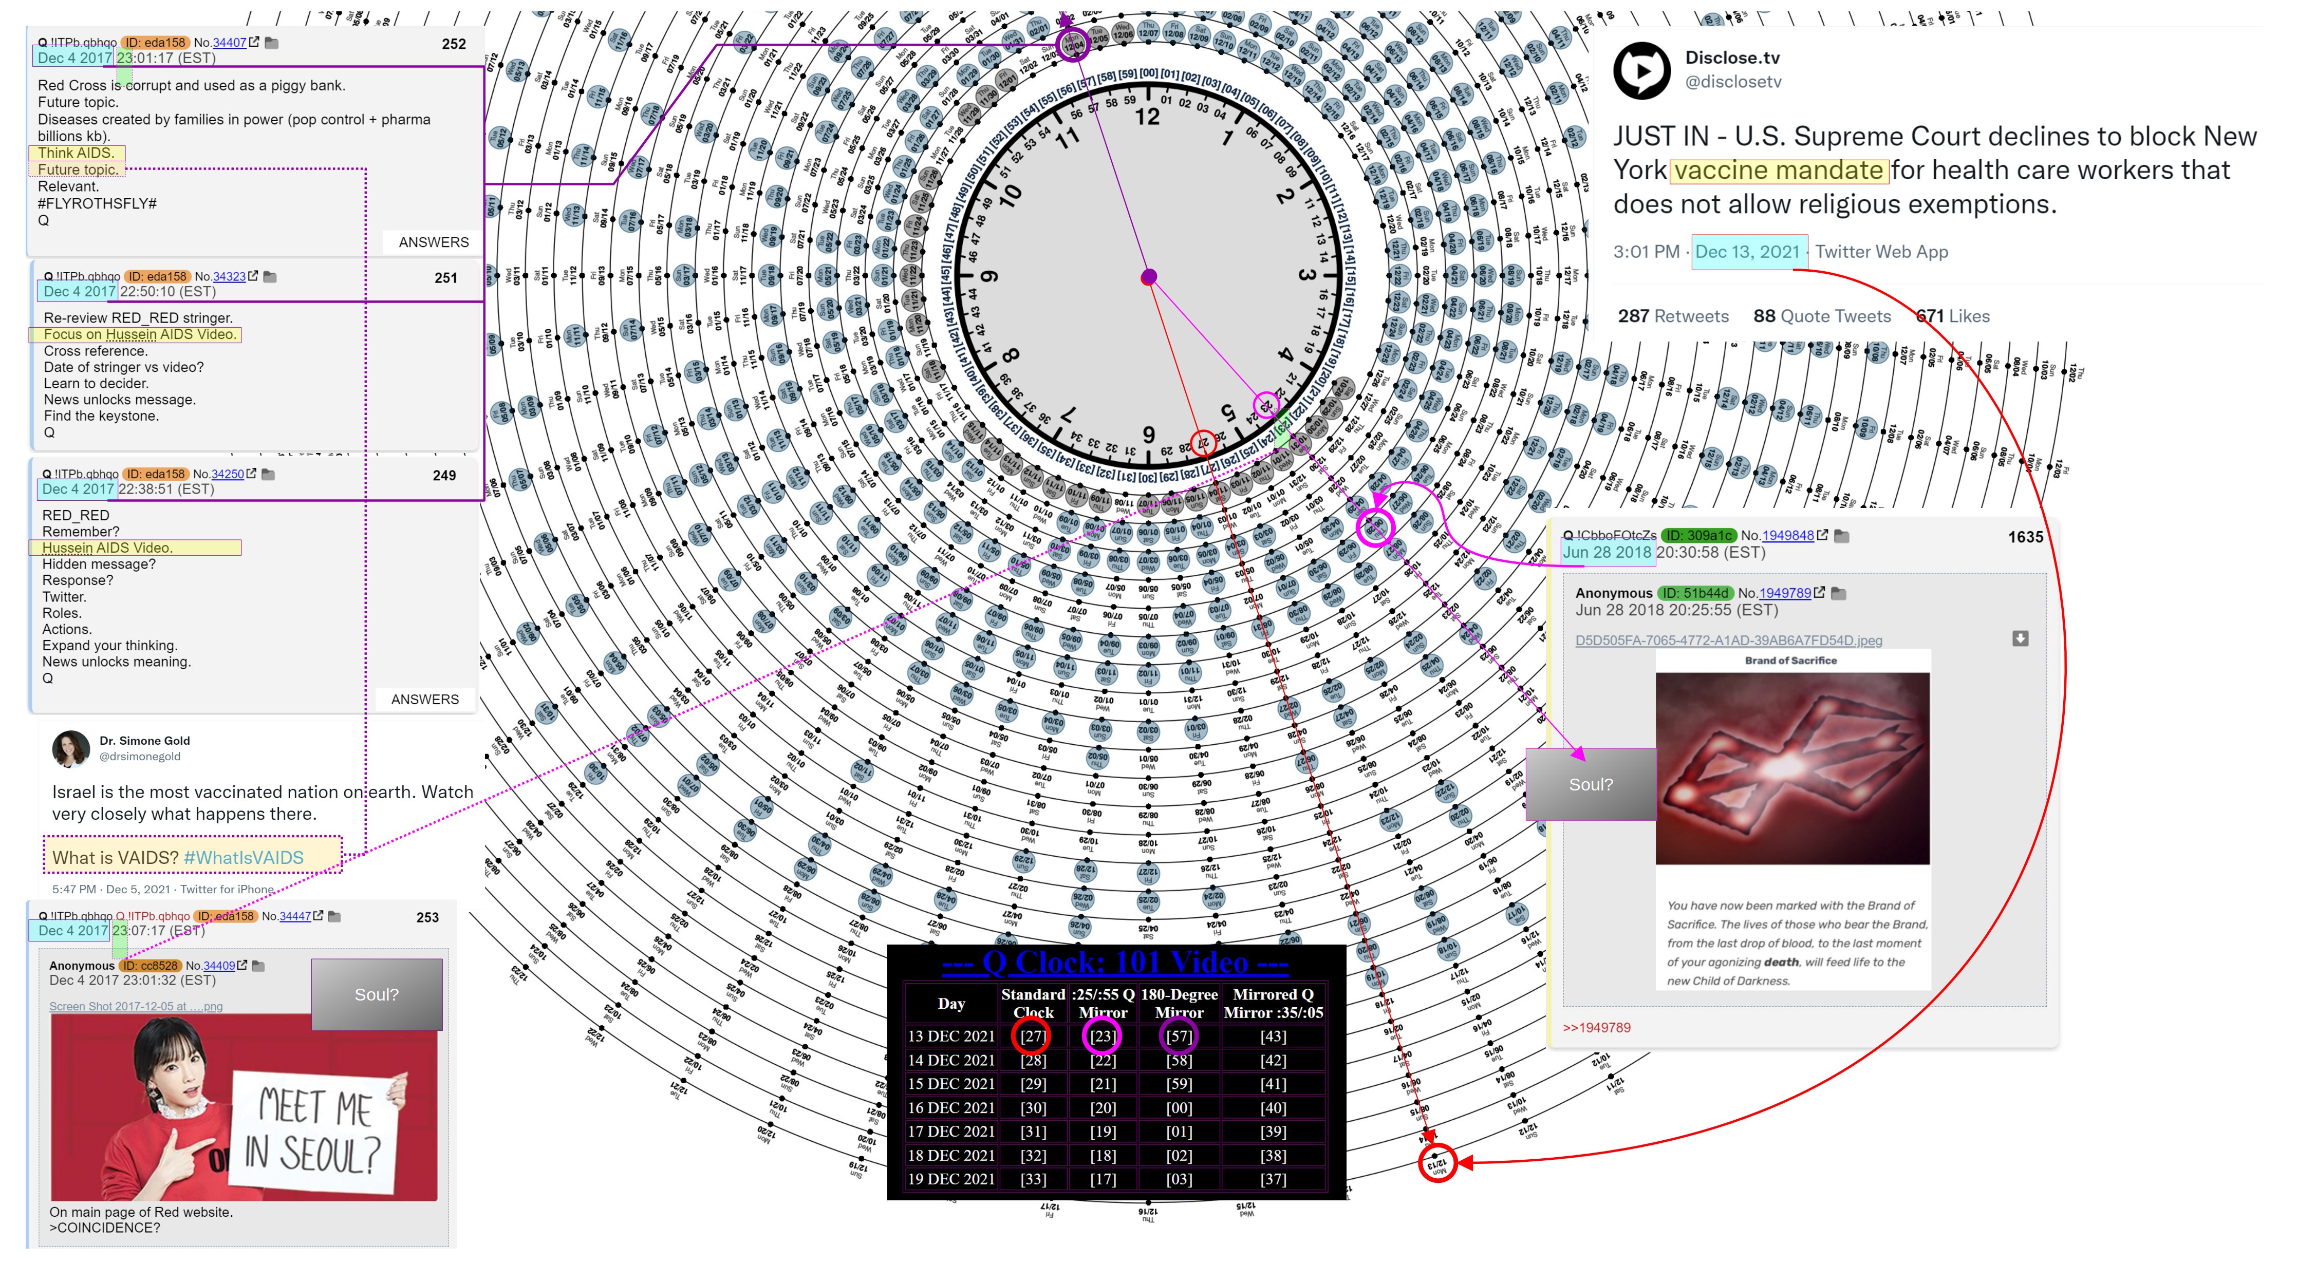The height and width of the screenshot is (1263, 2297).
Task: Open the 287 Retweets count
Action: 1673,315
